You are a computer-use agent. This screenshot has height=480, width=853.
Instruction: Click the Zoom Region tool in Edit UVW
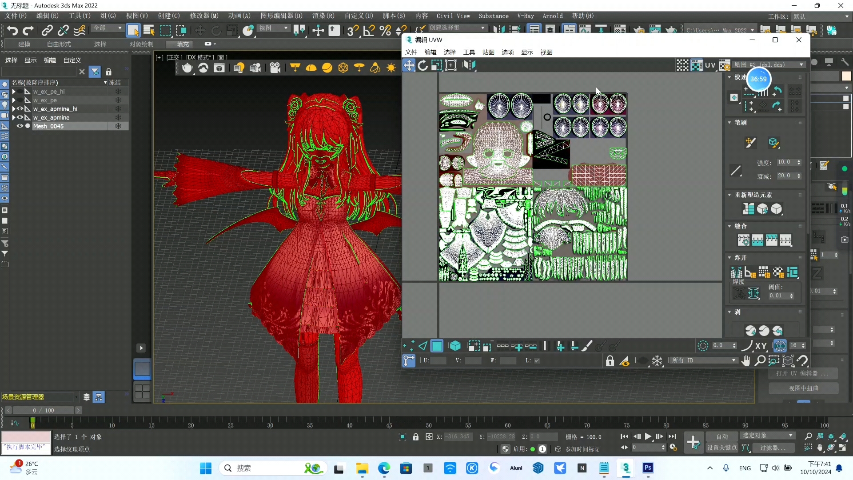click(x=774, y=360)
